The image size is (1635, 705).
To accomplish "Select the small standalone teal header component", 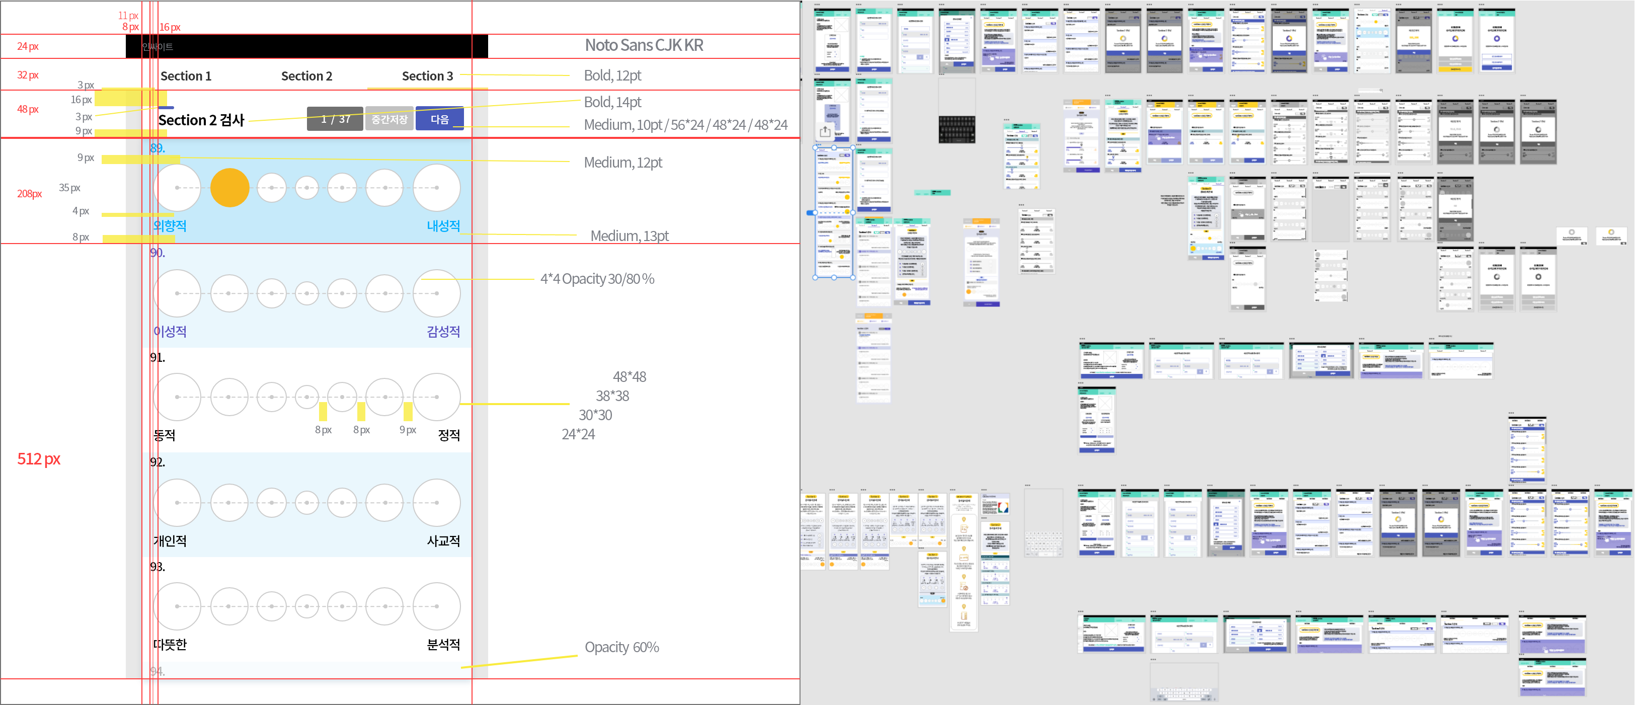I will 932,192.
